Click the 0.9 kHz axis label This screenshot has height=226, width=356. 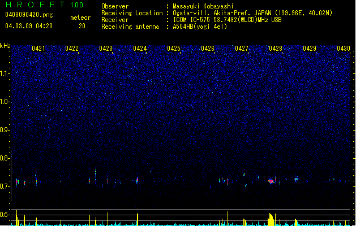[5, 130]
